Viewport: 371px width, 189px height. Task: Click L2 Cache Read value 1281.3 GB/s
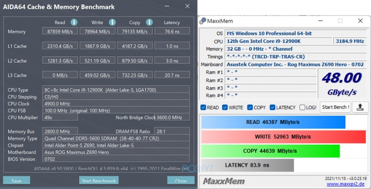[x=60, y=60]
